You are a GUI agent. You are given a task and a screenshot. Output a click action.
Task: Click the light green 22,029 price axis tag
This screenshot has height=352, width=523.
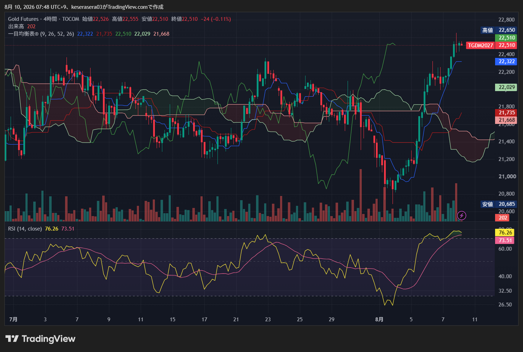[x=506, y=87]
